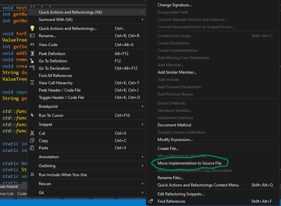Open the Annotation menu entry
The image size is (281, 206).
coord(48,157)
